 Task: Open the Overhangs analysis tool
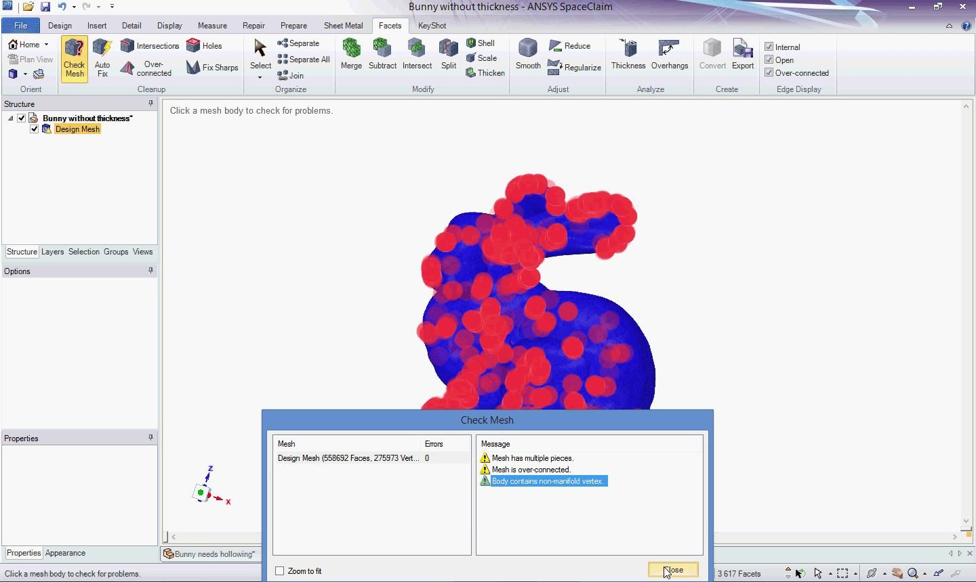(670, 54)
